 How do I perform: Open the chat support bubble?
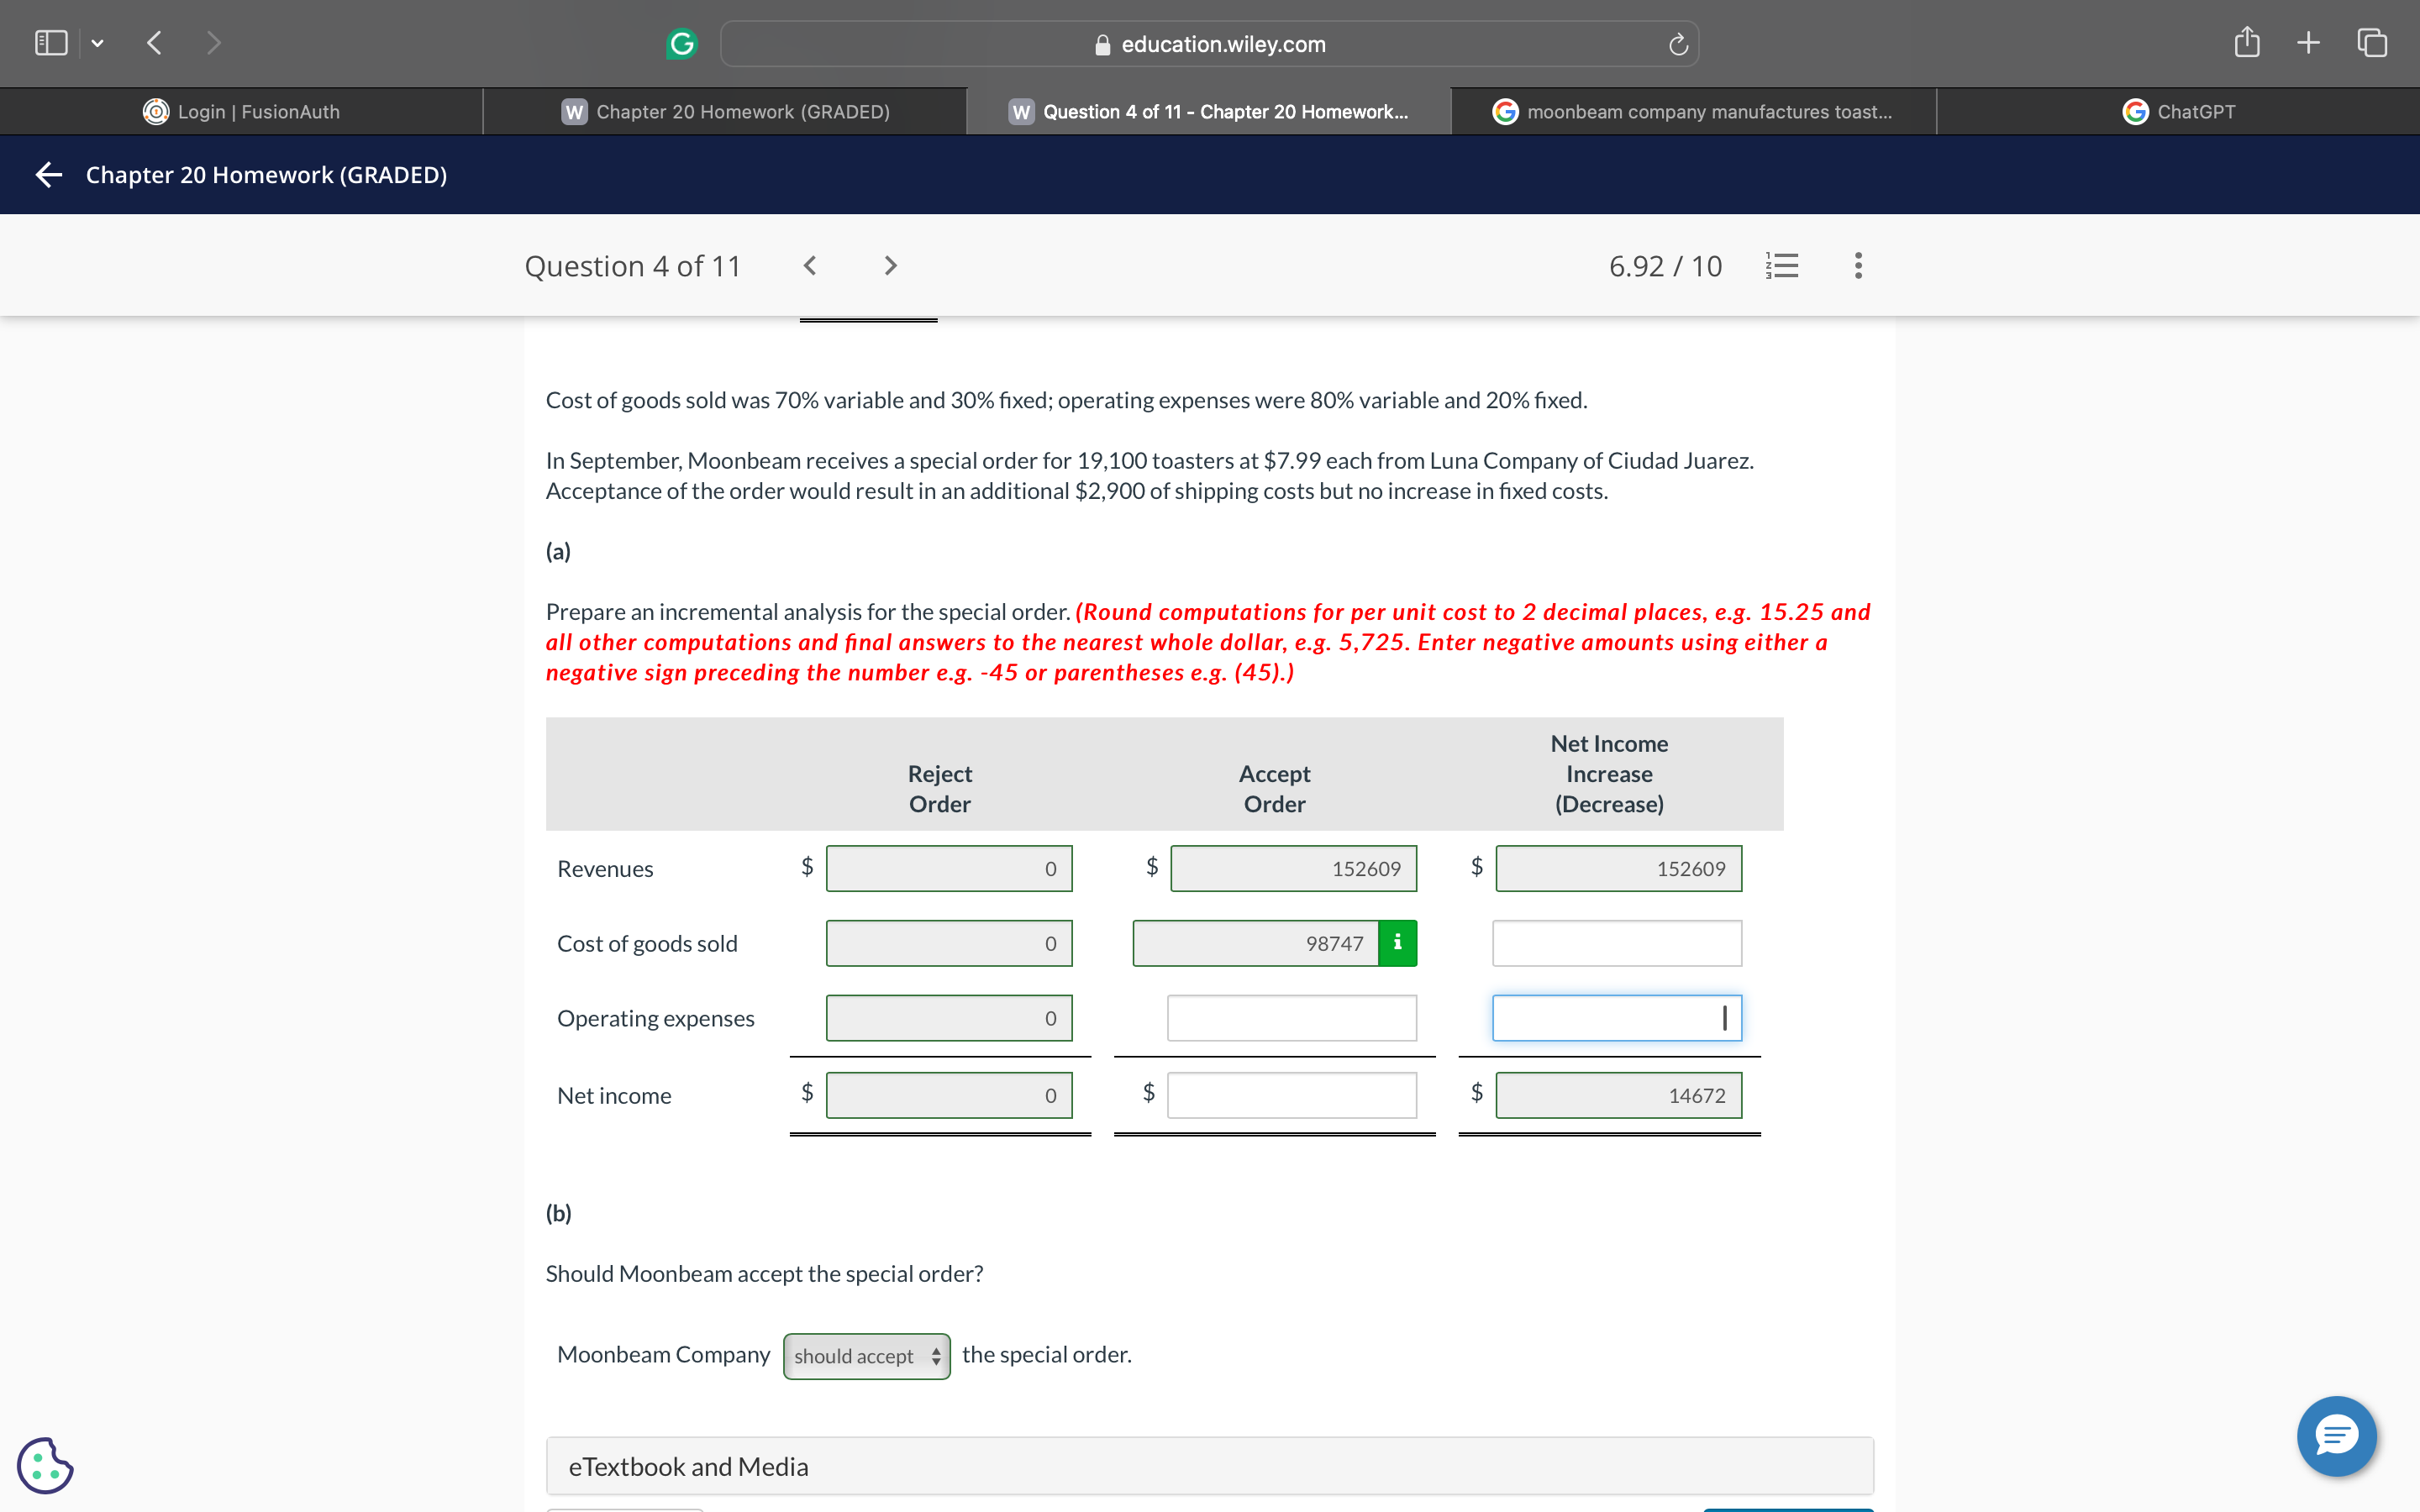(x=2337, y=1436)
